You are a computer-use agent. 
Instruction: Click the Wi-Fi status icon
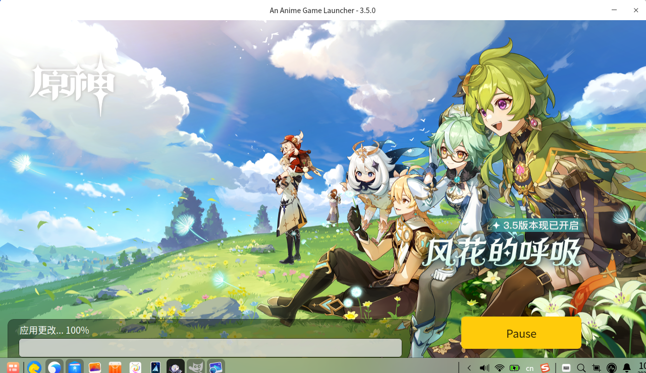pos(500,368)
